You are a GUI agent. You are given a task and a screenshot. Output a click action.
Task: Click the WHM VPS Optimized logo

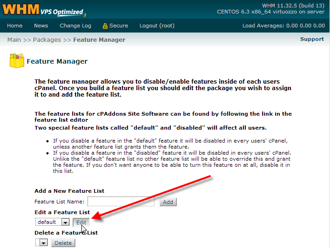[x=44, y=10]
